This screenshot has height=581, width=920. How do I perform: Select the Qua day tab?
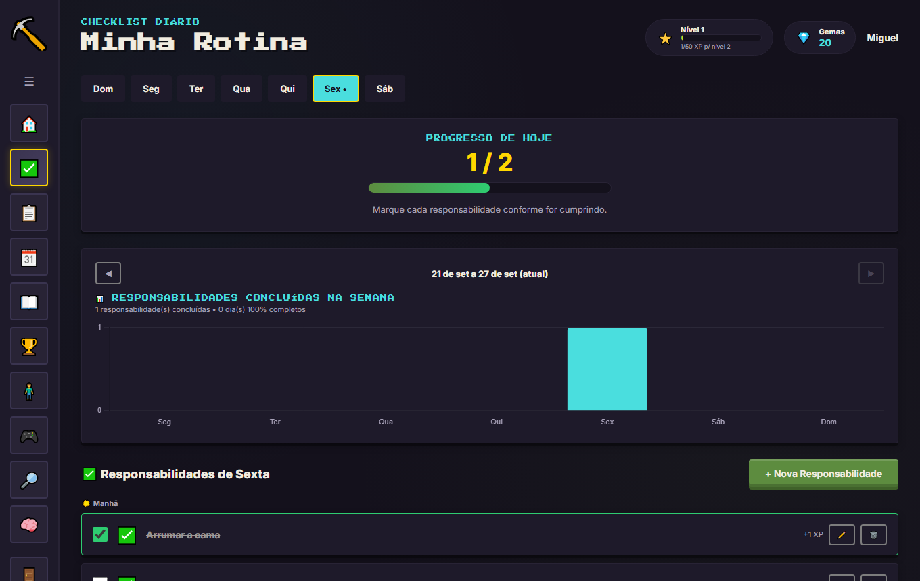241,89
